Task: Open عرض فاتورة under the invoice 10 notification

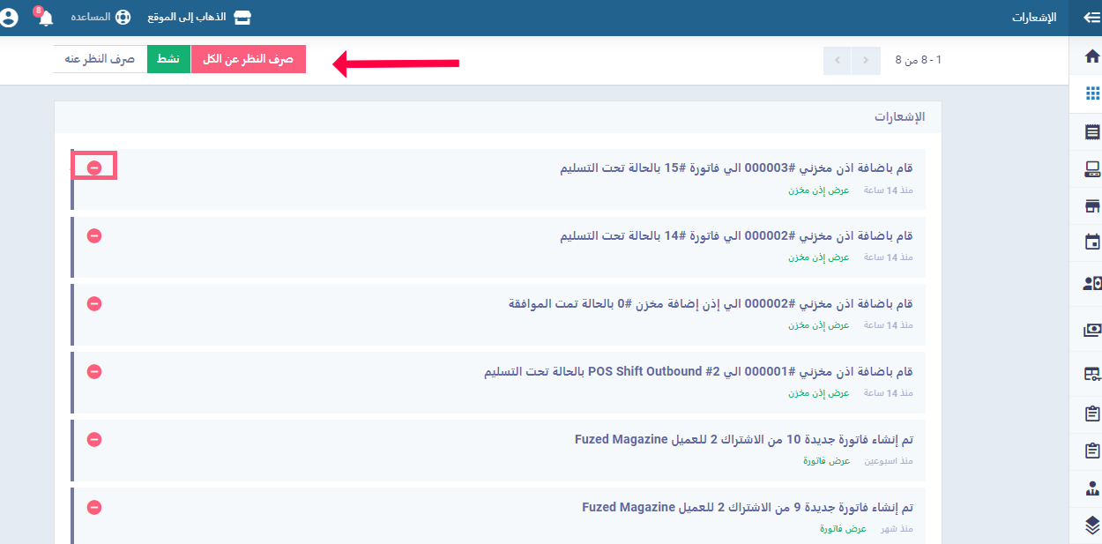Action: pyautogui.click(x=826, y=461)
